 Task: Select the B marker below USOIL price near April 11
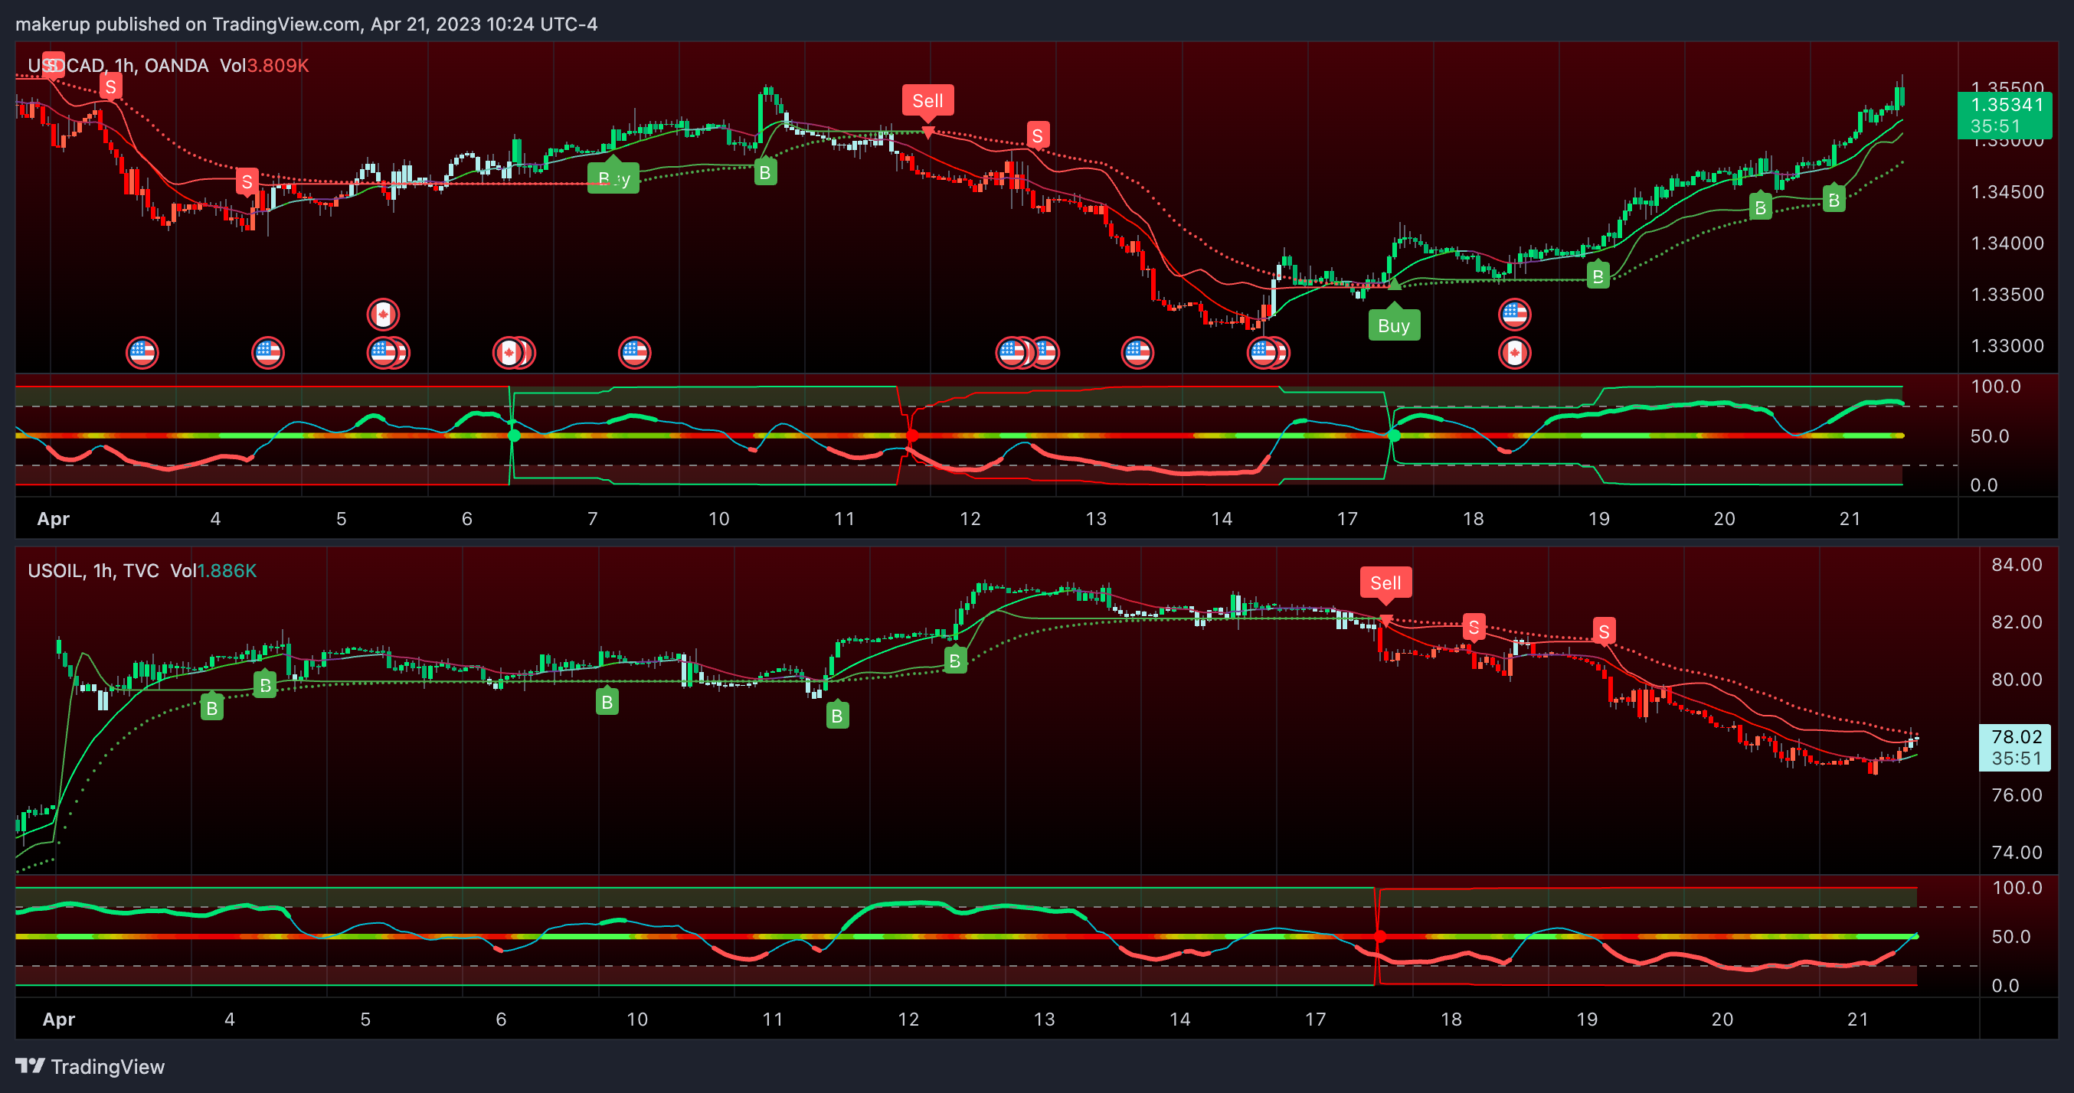tap(837, 716)
